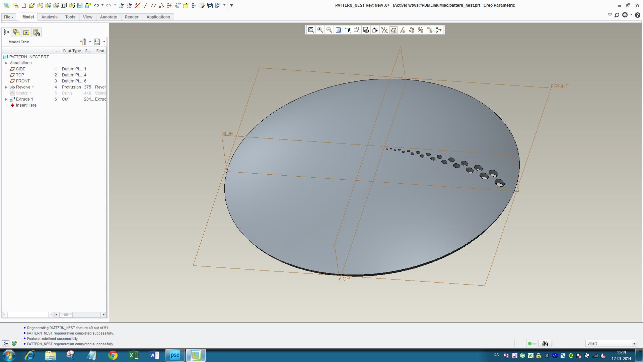The width and height of the screenshot is (643, 362).
Task: Toggle datum plane display on or off
Action: pos(393,30)
